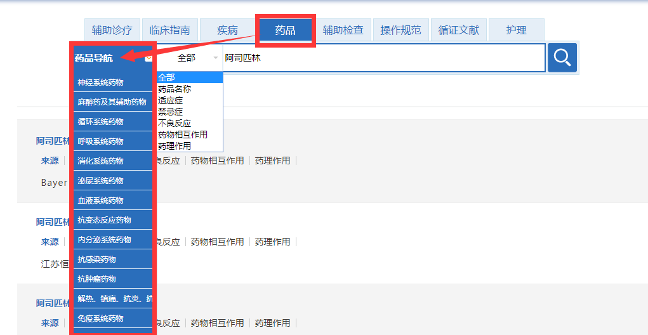Viewport: 648px width, 335px height.
Task: Choose 血液系统药物 category
Action: [113, 200]
